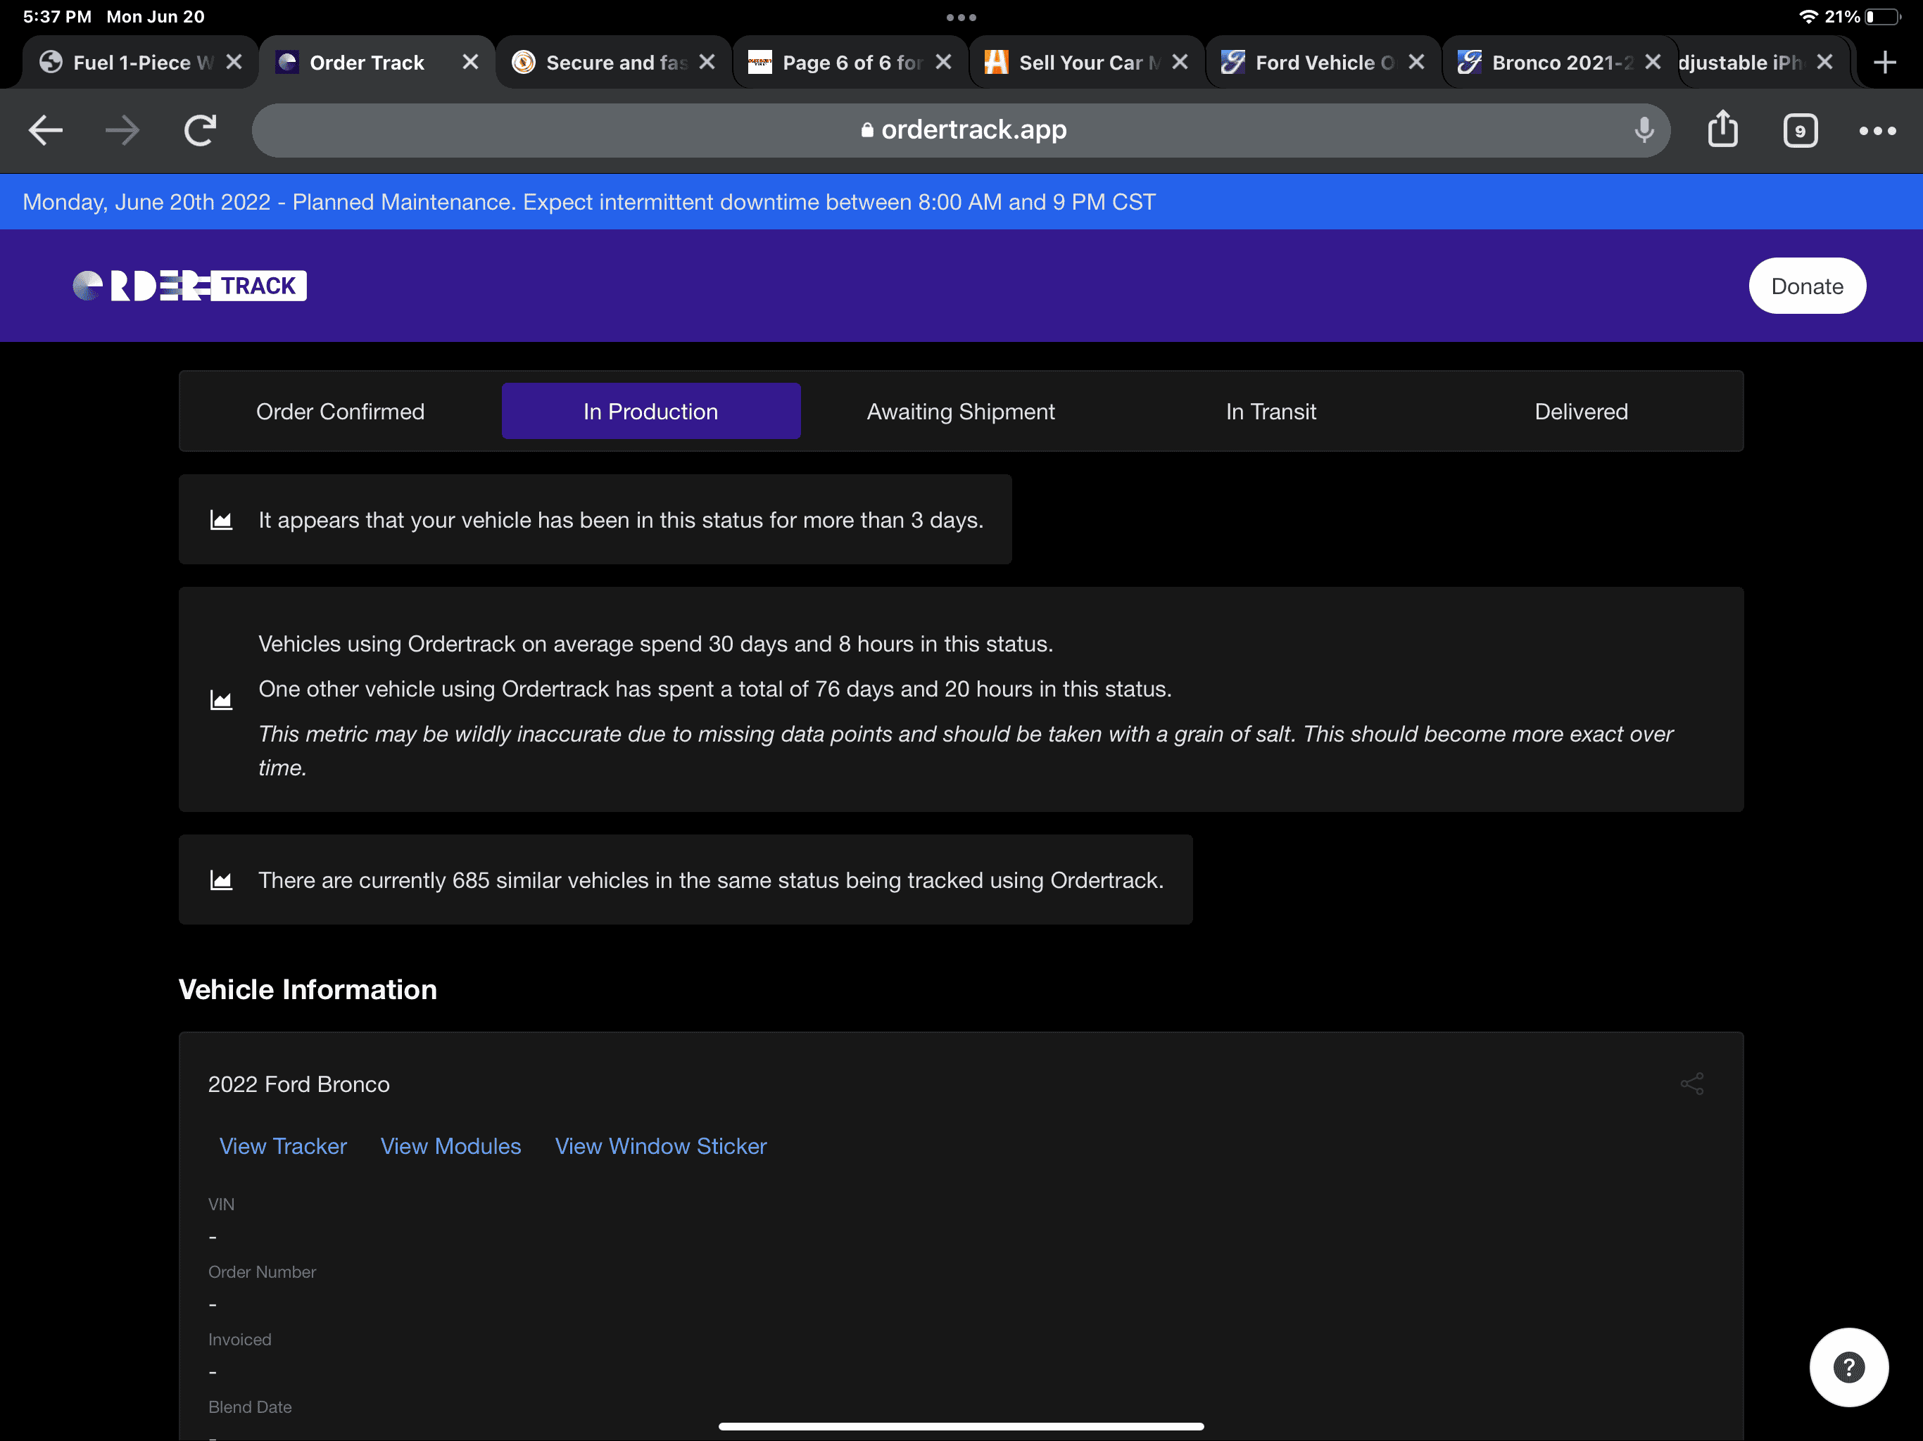Image resolution: width=1923 pixels, height=1441 pixels.
Task: Open the View Modules link
Action: point(450,1145)
